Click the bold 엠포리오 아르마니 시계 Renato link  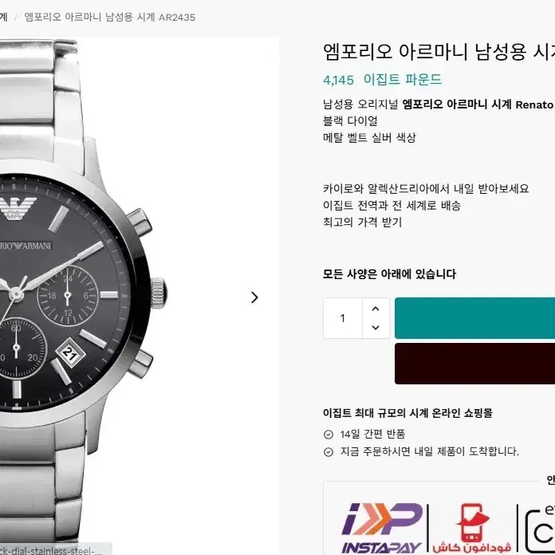(x=478, y=104)
